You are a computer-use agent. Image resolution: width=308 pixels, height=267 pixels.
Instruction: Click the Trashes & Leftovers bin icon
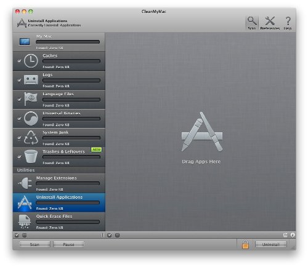point(31,156)
